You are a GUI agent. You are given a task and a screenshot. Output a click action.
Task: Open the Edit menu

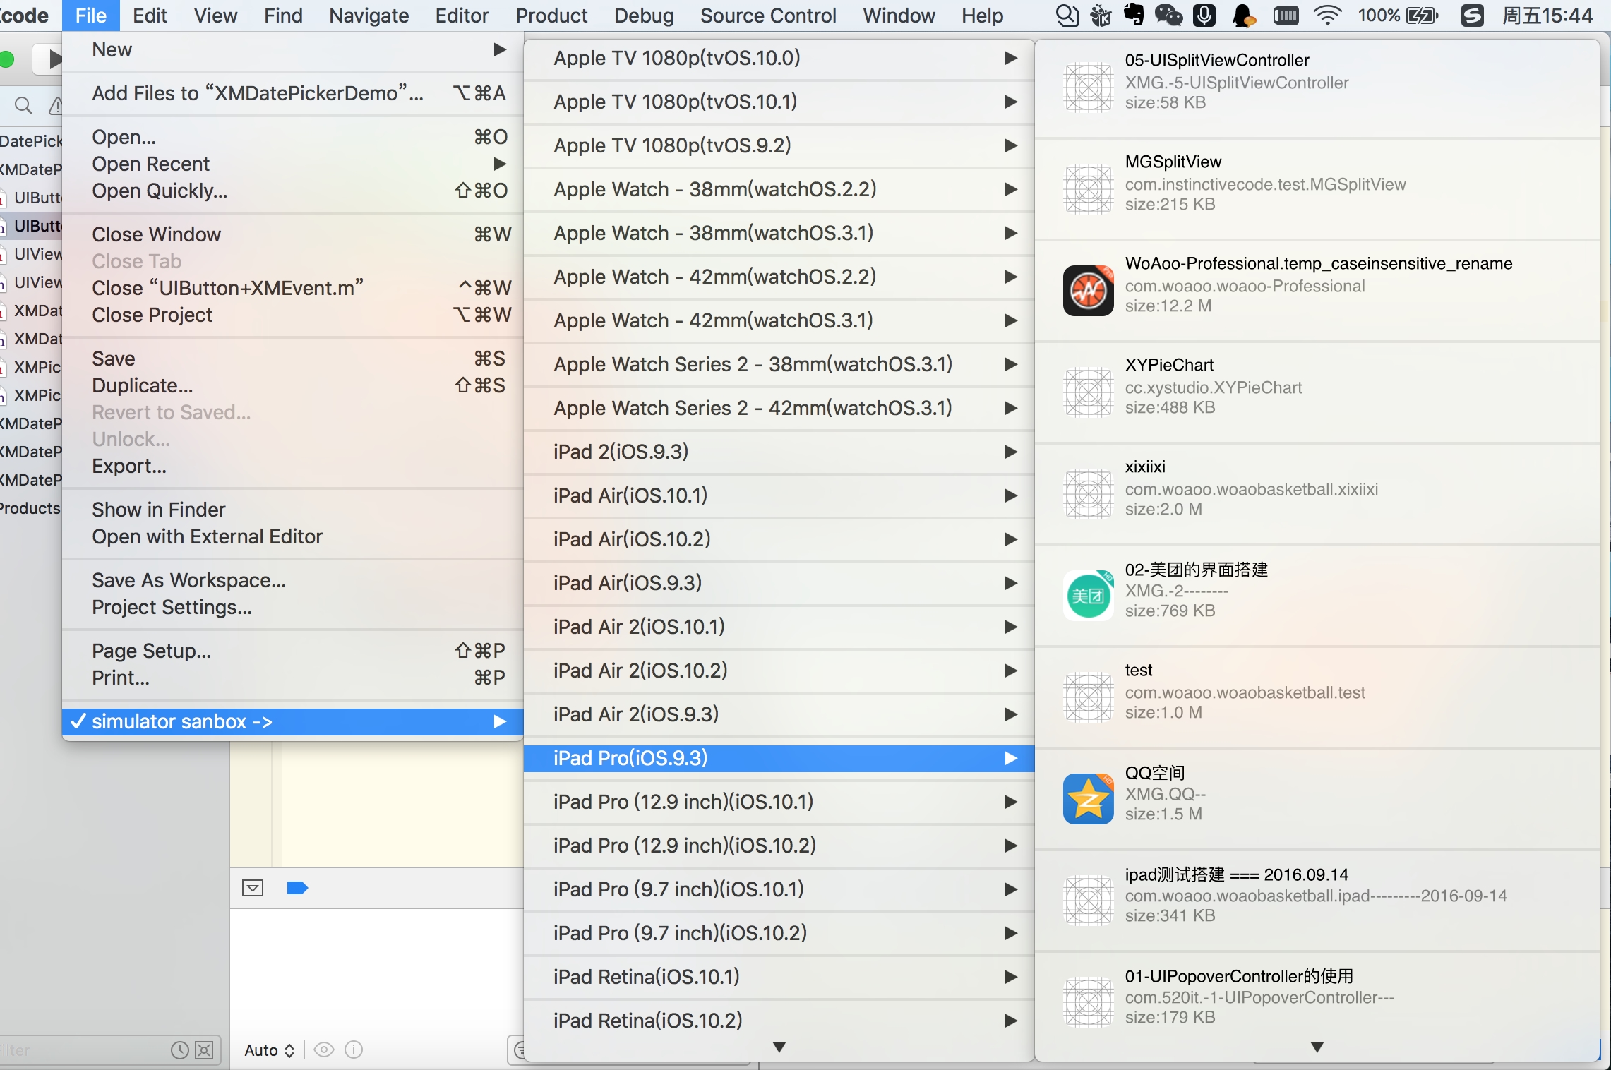coord(150,16)
